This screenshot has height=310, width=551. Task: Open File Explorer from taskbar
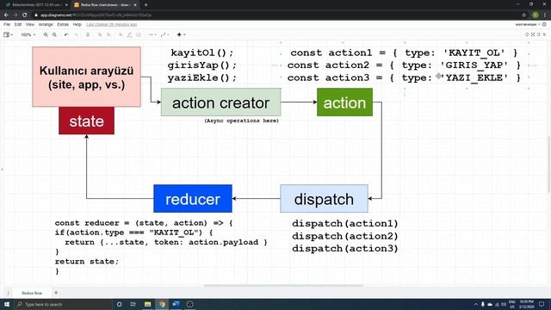pos(147,304)
